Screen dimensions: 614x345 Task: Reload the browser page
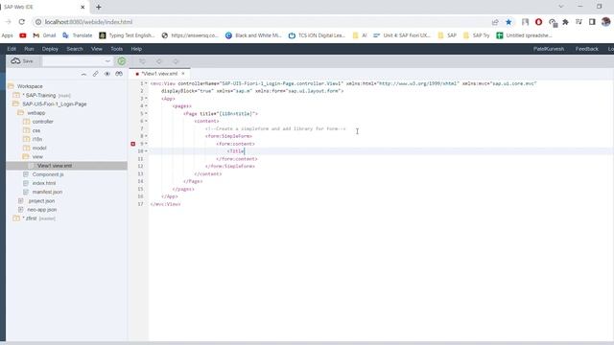22,22
